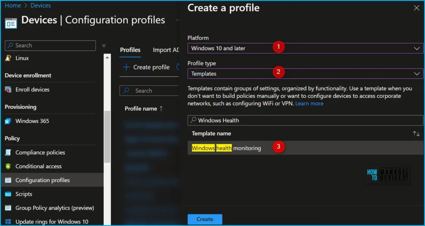
Task: Click the magnifier icon in profile search
Action: pos(126,91)
